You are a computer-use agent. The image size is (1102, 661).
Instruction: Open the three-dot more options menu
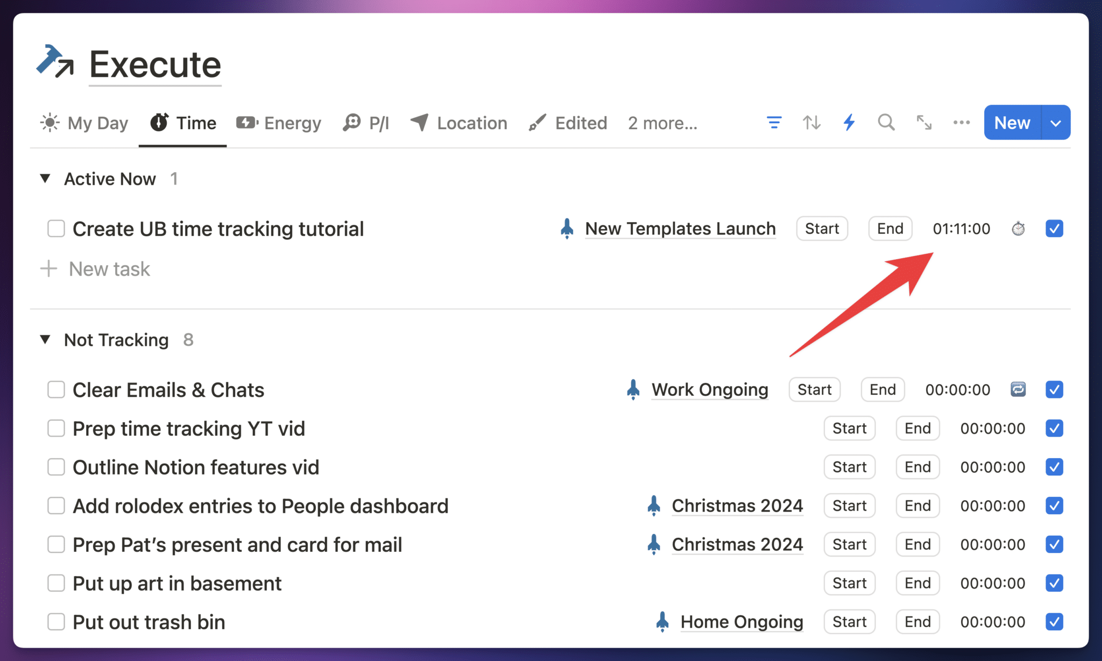(x=961, y=123)
